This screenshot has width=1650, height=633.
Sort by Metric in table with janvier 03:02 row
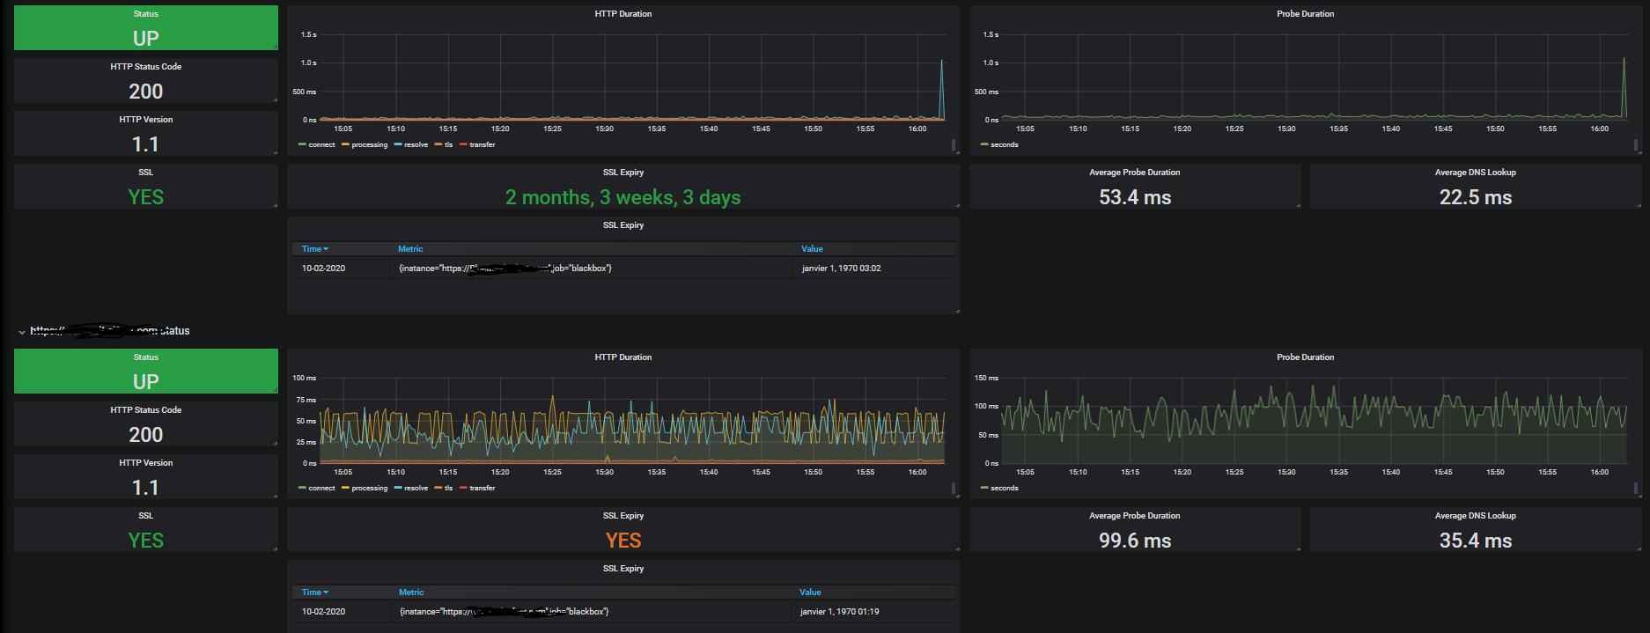point(410,249)
